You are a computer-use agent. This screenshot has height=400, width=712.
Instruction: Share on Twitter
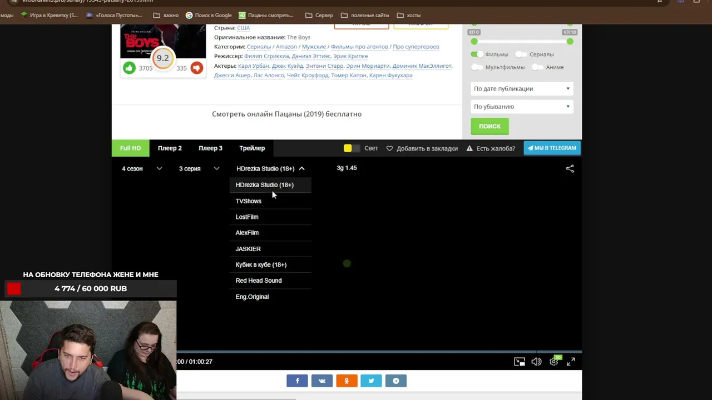[371, 381]
